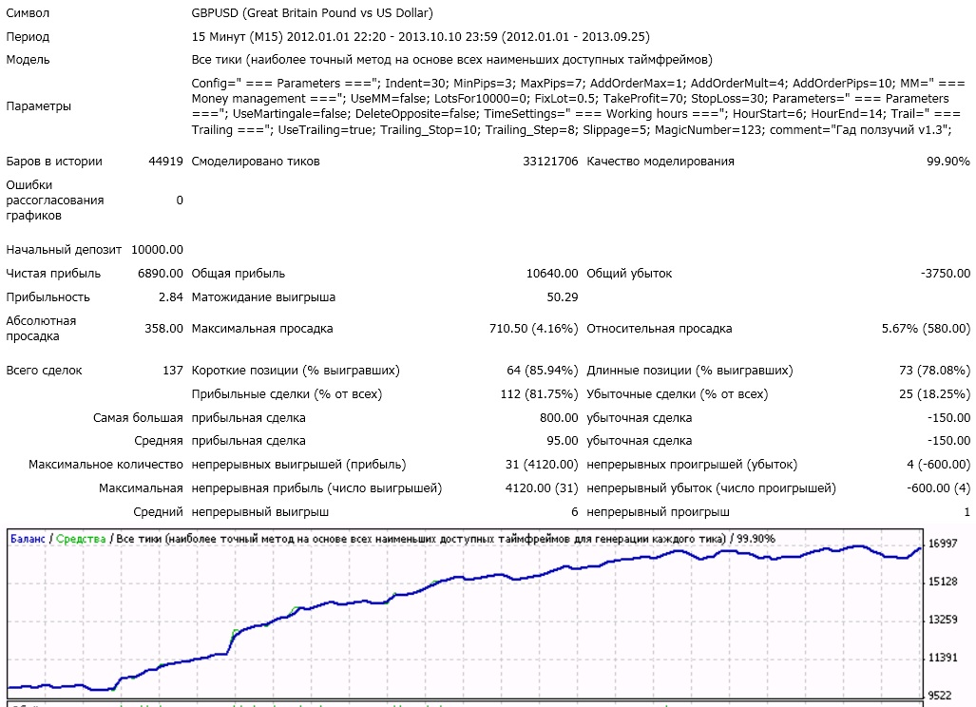Screen dimensions: 976x707
Task: Click the profitable trades value 112 (81.75%)
Action: 539,394
